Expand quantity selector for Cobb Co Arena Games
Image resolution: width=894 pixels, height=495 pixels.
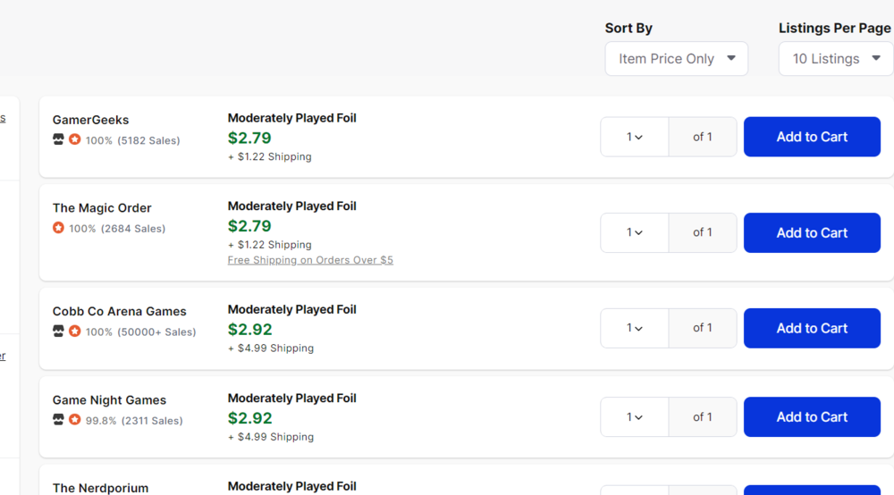pyautogui.click(x=635, y=328)
